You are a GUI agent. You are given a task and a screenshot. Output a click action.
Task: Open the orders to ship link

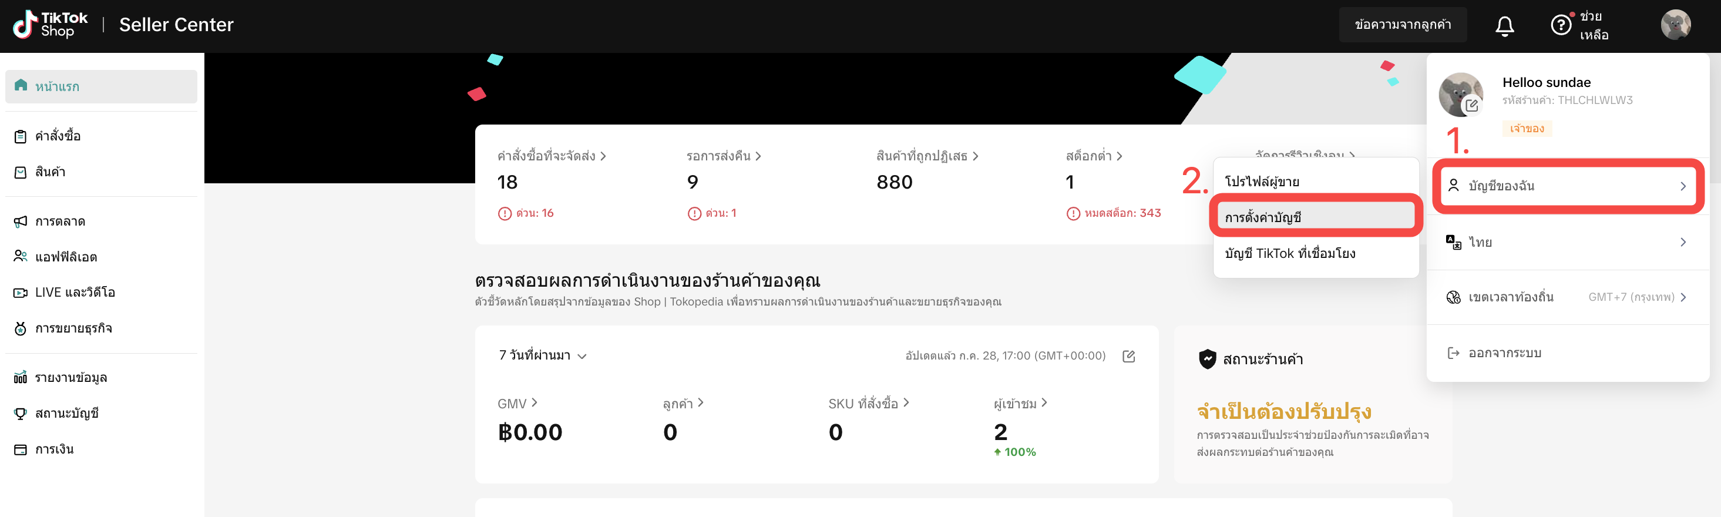tap(551, 156)
